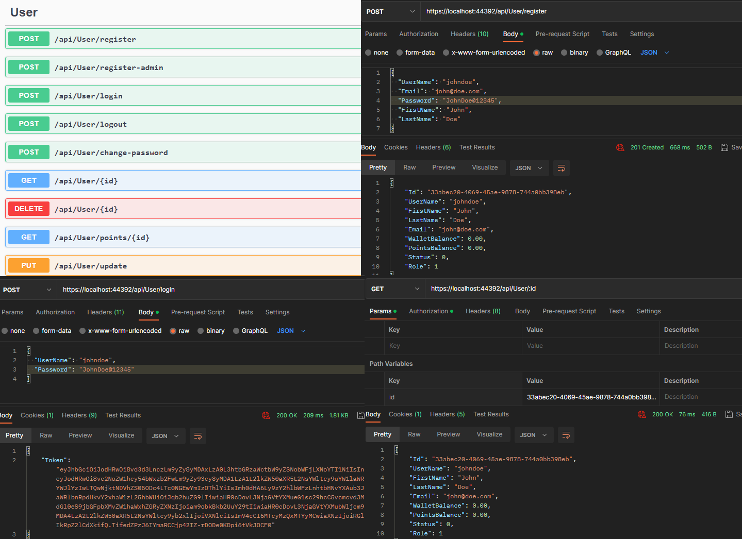The height and width of the screenshot is (539, 742).
Task: Click Pretty view in login response
Action: [14, 435]
